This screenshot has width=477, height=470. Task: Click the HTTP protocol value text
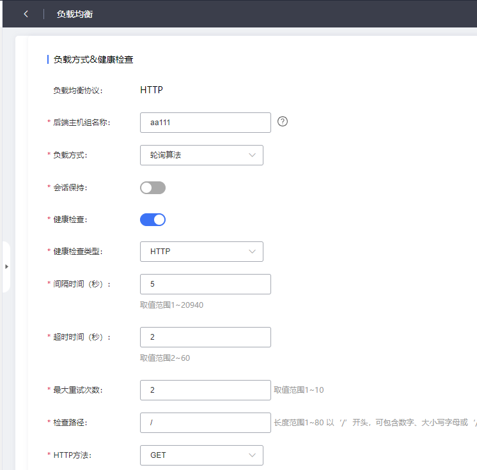click(152, 90)
